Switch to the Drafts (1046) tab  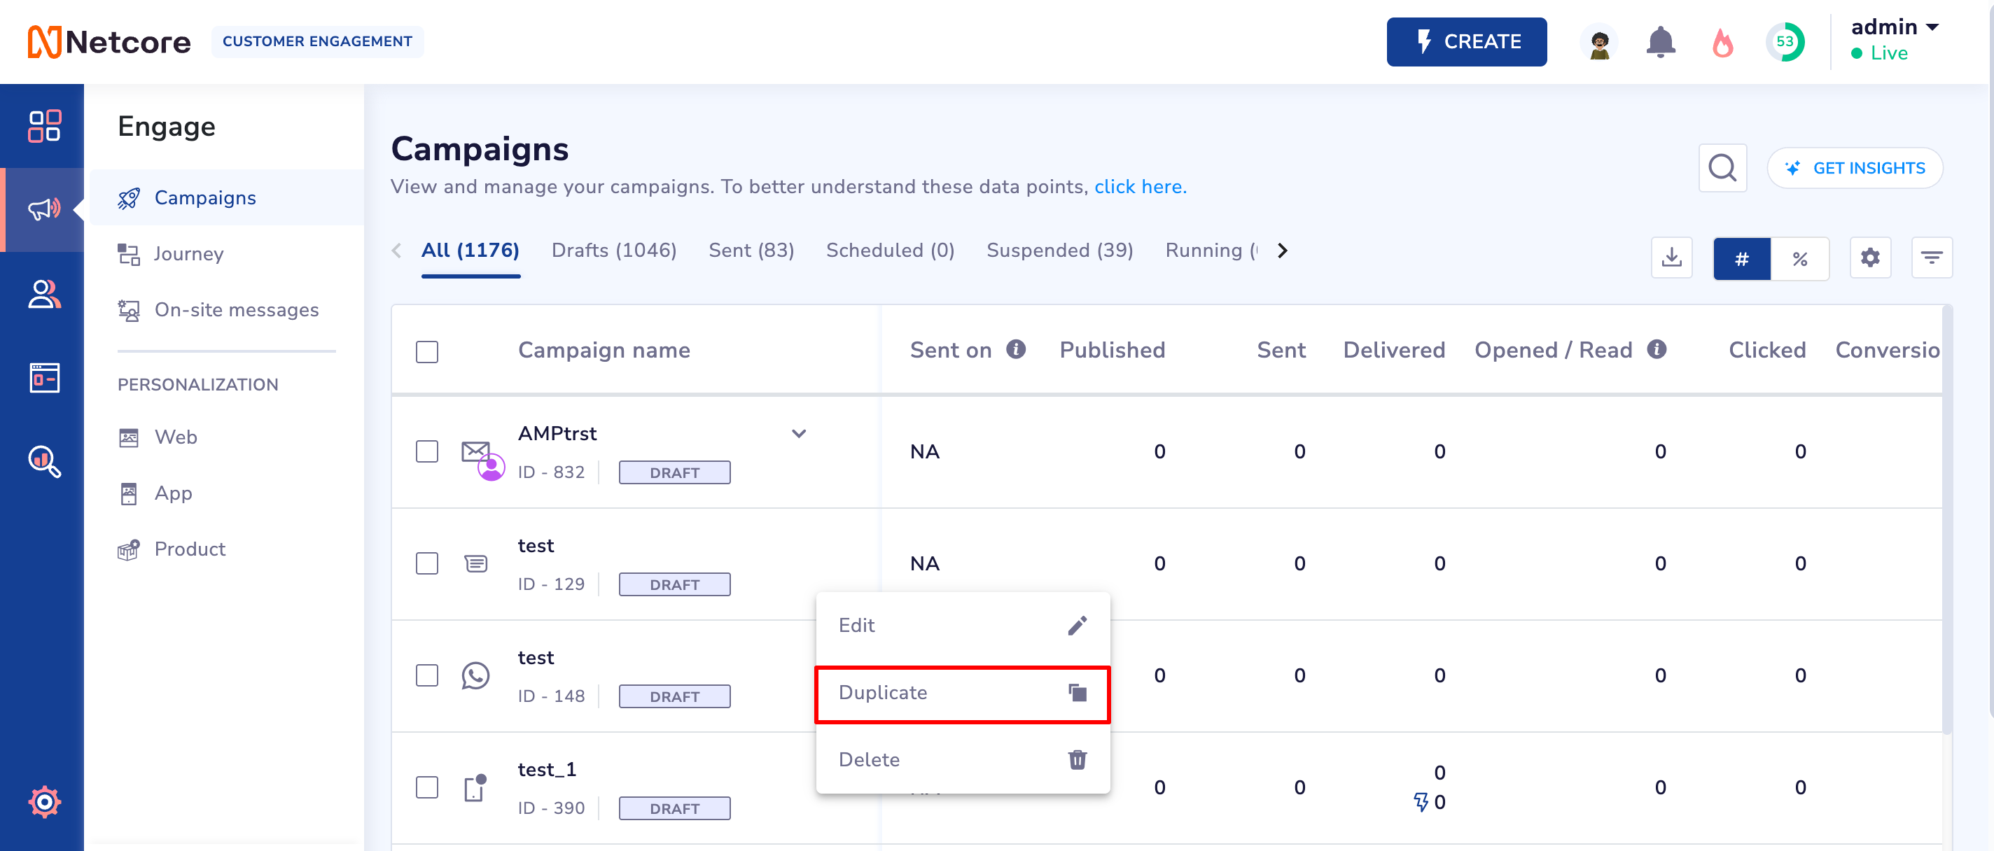[x=614, y=250]
